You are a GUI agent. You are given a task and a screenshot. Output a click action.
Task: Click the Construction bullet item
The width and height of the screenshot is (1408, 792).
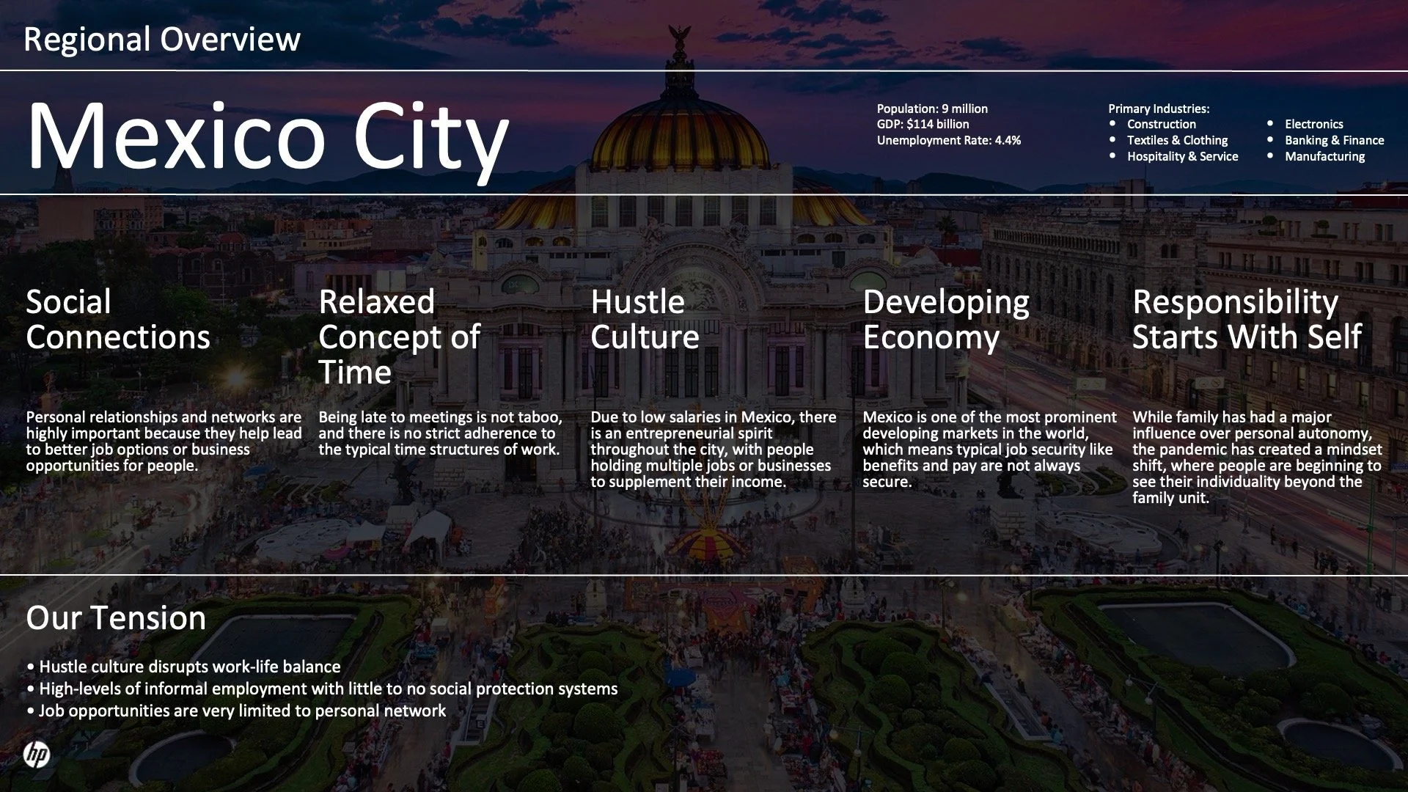click(1161, 125)
